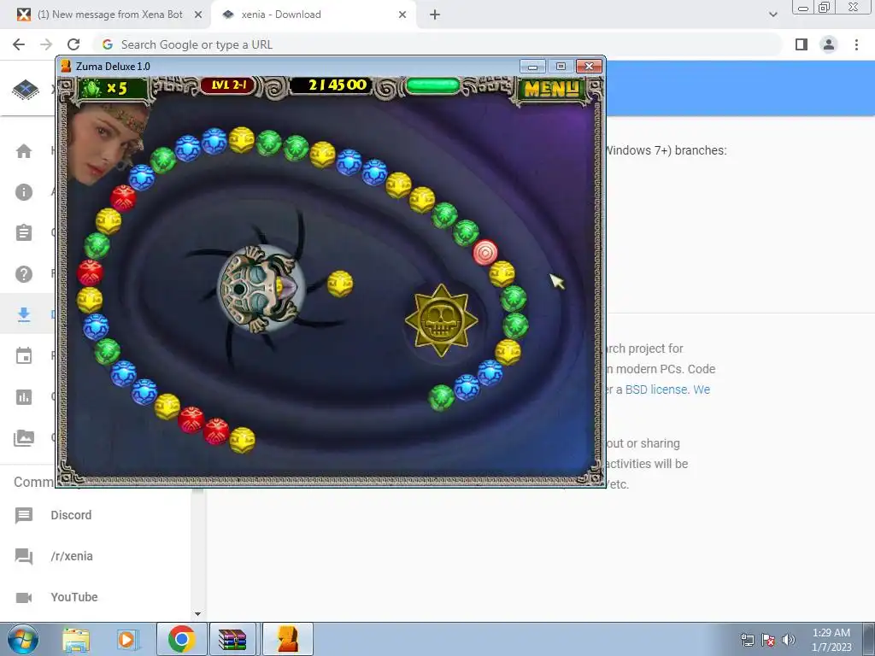Viewport: 875px width, 656px height.
Task: Open the Home icon in xenia sidebar
Action: pos(24,151)
